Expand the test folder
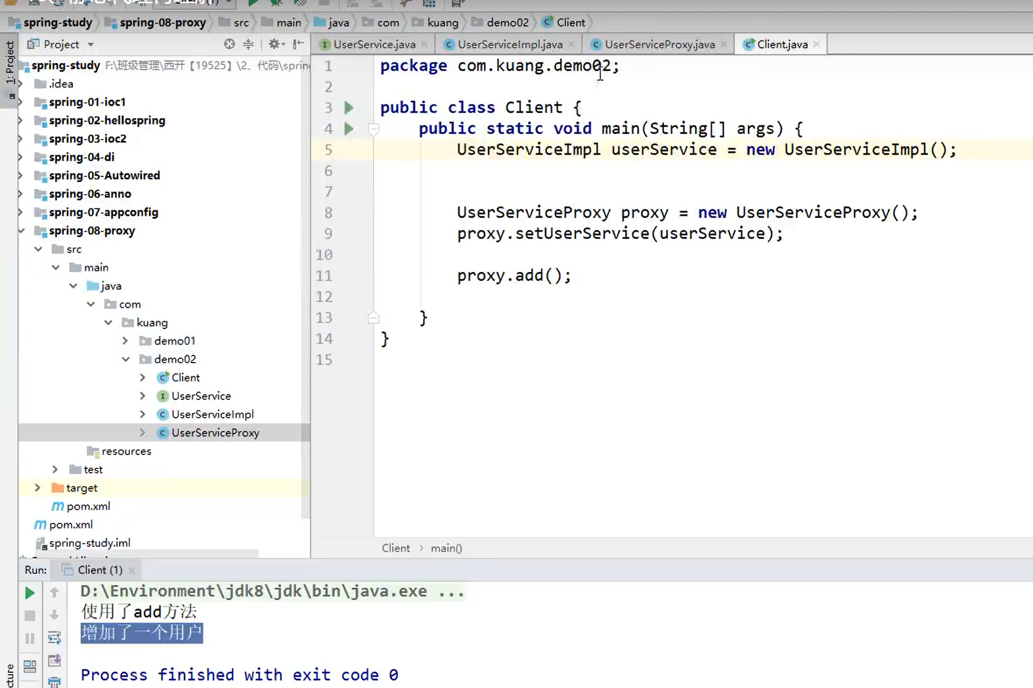The height and width of the screenshot is (688, 1033). [55, 470]
